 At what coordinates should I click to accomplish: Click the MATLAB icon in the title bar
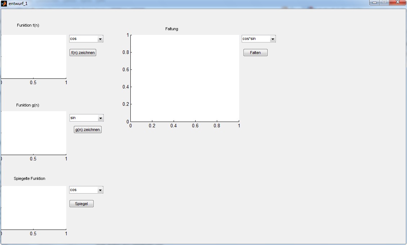[x=4, y=3]
